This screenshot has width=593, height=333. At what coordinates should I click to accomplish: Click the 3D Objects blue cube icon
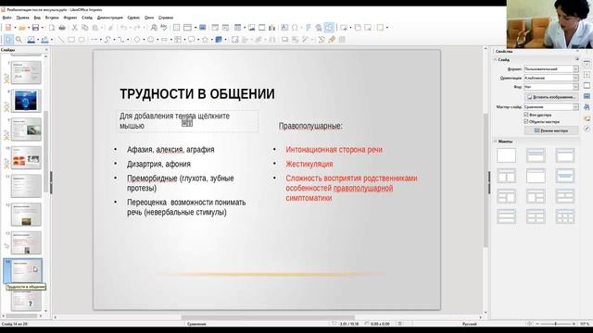219,40
